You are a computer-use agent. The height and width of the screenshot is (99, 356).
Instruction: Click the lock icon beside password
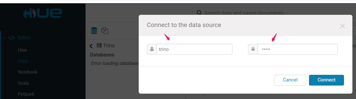253,49
